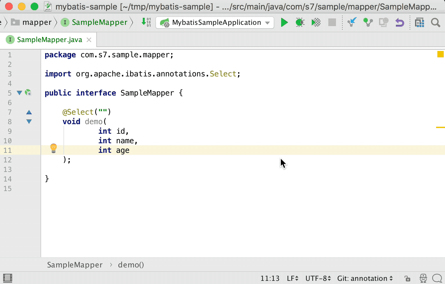Click line number 11 in the gutter
The image size is (445, 284).
[x=7, y=150]
